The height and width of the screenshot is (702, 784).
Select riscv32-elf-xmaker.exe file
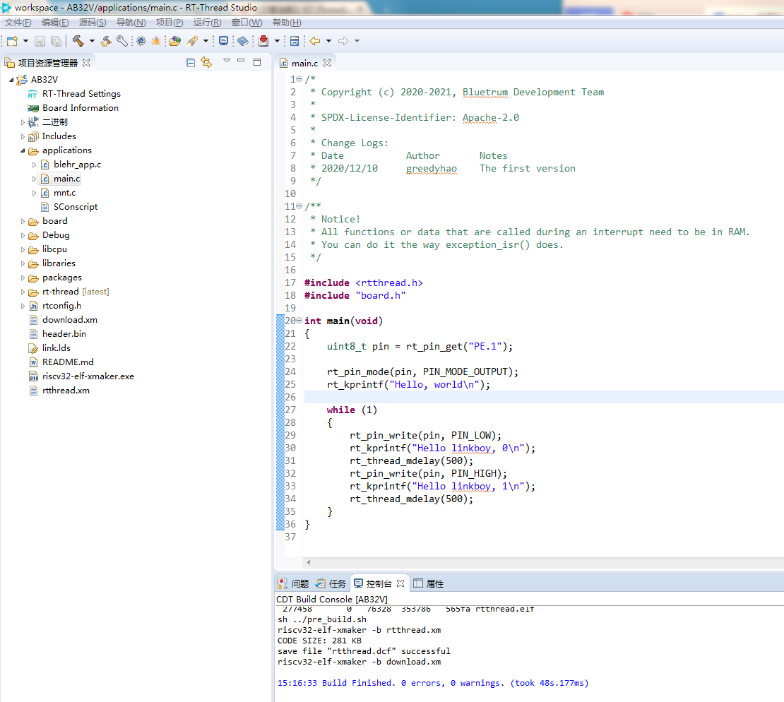pos(88,376)
